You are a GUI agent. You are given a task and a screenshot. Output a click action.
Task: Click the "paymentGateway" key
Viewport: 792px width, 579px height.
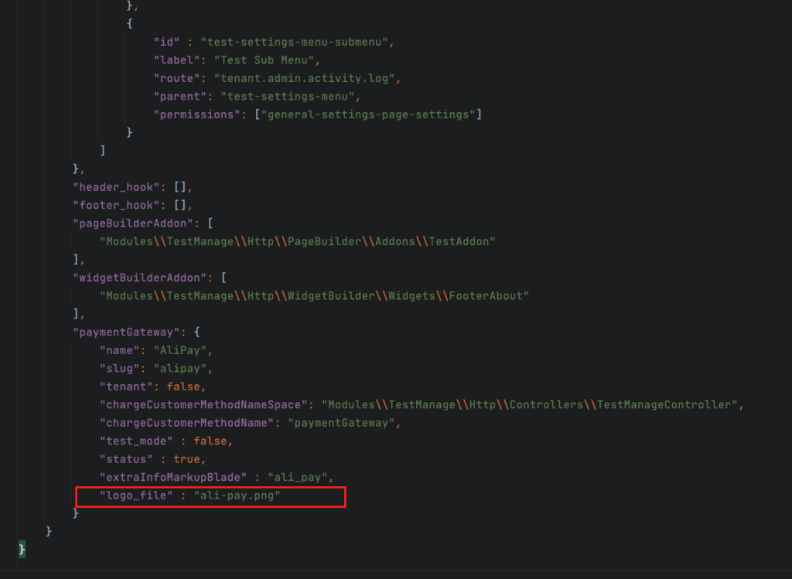tap(126, 332)
